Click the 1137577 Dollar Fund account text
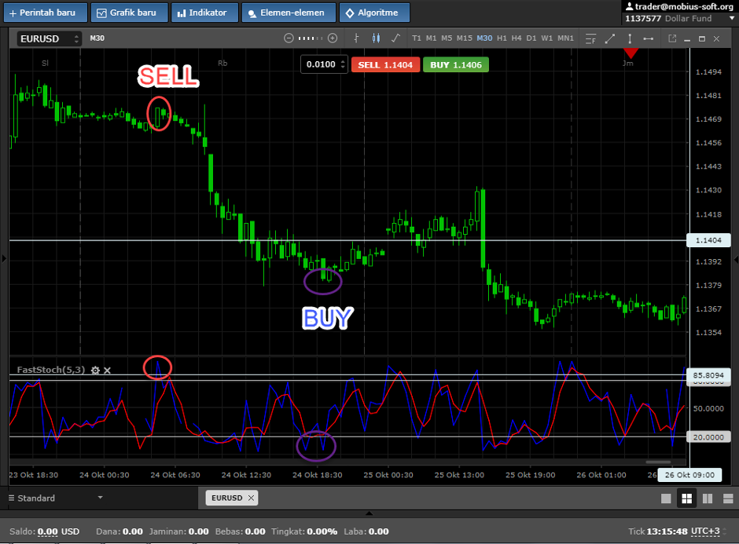The width and height of the screenshot is (739, 544). pyautogui.click(x=668, y=18)
